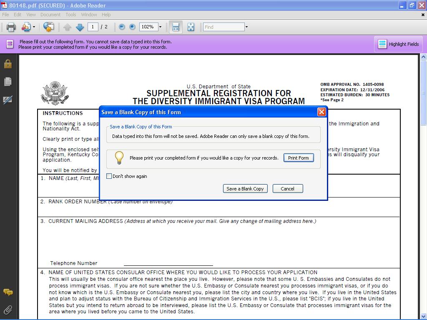Go to next page with the blue down arrow
The image size is (427, 320).
[x=80, y=27]
